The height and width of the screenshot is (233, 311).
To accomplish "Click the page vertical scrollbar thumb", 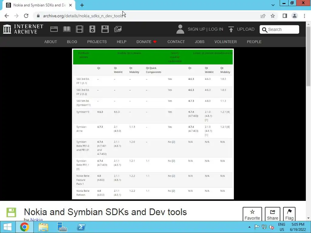I will coord(308,56).
